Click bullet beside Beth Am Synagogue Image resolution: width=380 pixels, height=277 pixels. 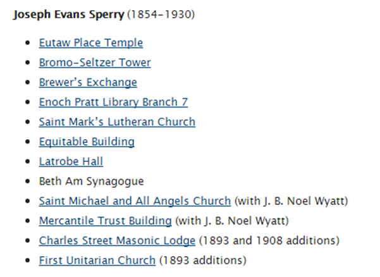tap(28, 182)
